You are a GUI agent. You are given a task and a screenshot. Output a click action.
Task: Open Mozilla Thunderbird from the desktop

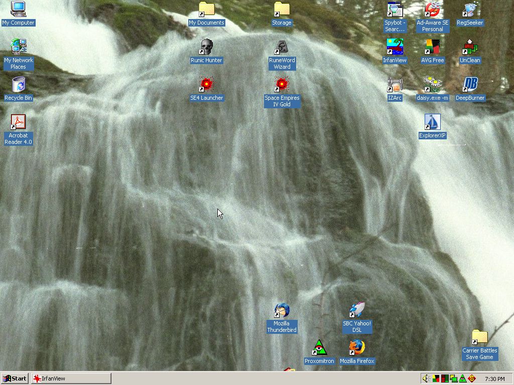[282, 310]
